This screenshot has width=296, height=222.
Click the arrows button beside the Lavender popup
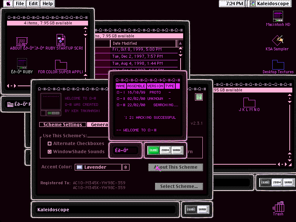coord(126,167)
